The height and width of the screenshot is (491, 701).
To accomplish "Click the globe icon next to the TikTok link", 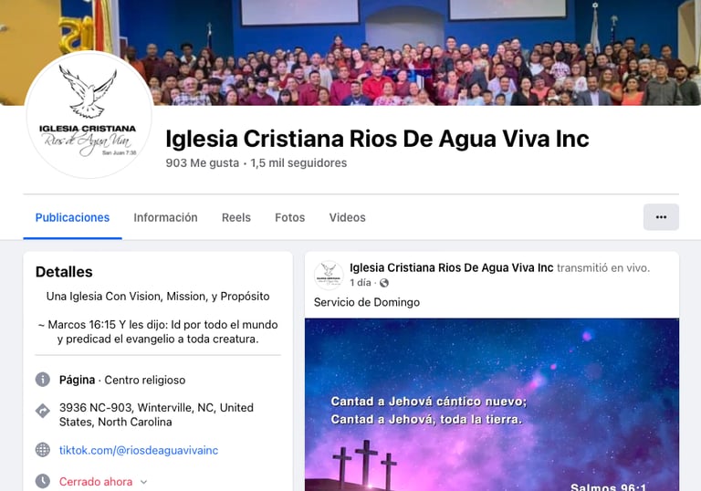I will [x=43, y=449].
